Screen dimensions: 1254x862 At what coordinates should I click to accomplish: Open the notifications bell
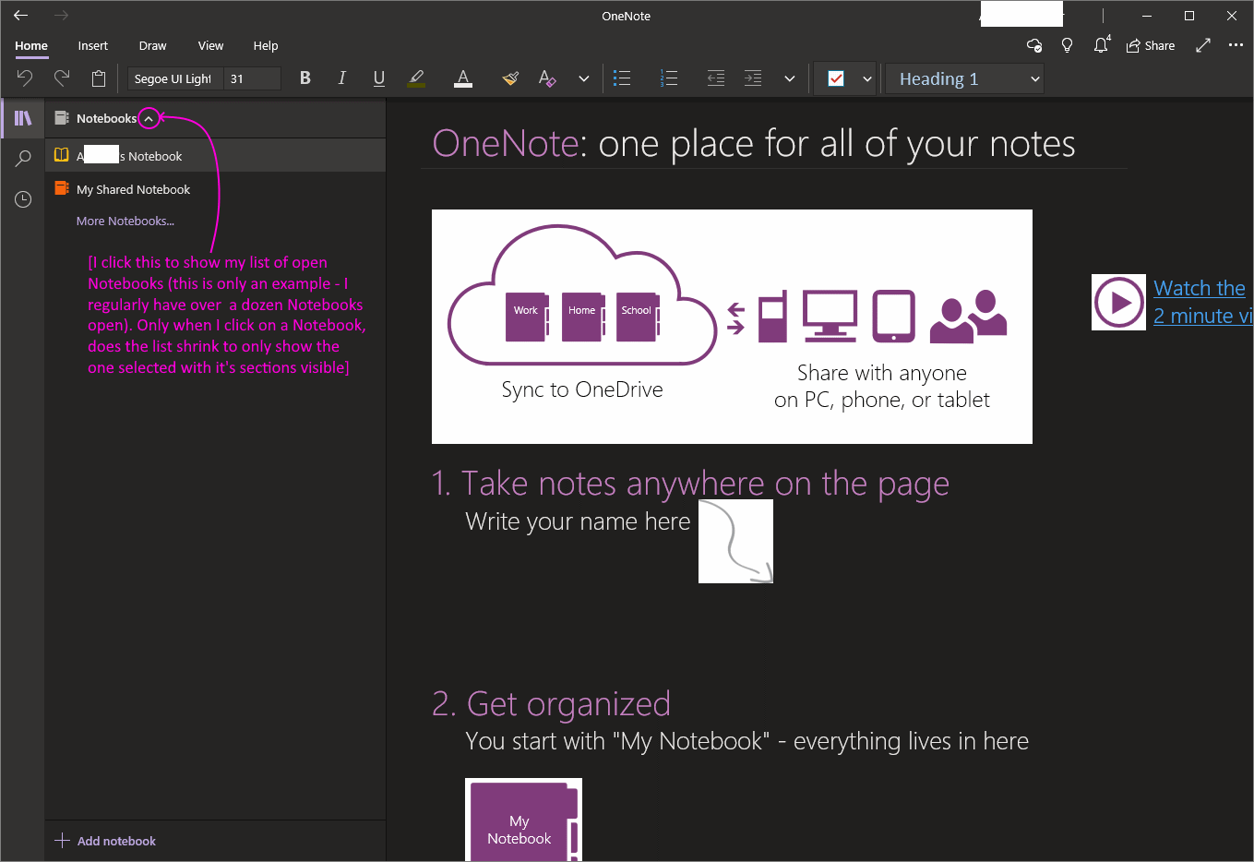click(1101, 45)
